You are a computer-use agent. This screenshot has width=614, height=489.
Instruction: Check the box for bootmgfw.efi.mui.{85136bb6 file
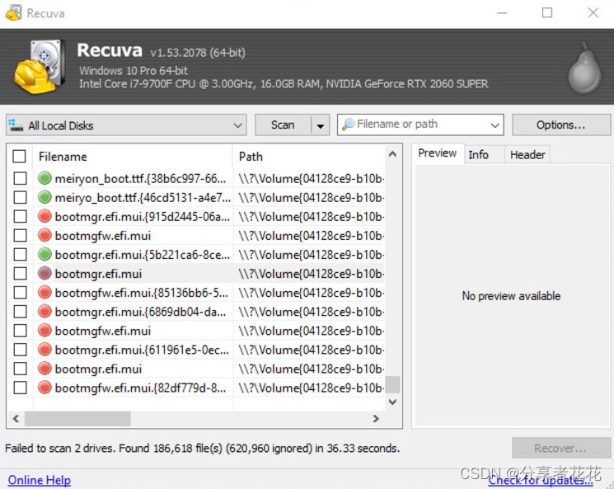(20, 292)
